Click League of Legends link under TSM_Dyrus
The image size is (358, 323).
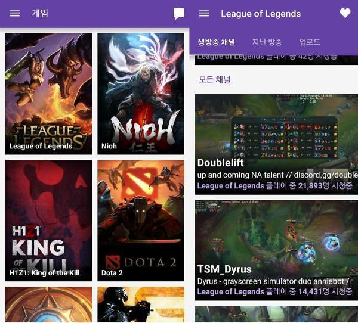[x=230, y=291]
